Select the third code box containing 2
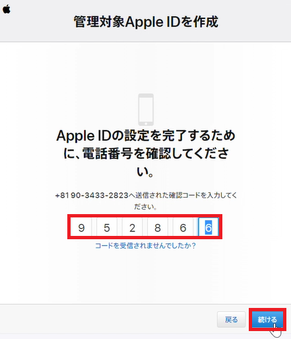 (132, 227)
